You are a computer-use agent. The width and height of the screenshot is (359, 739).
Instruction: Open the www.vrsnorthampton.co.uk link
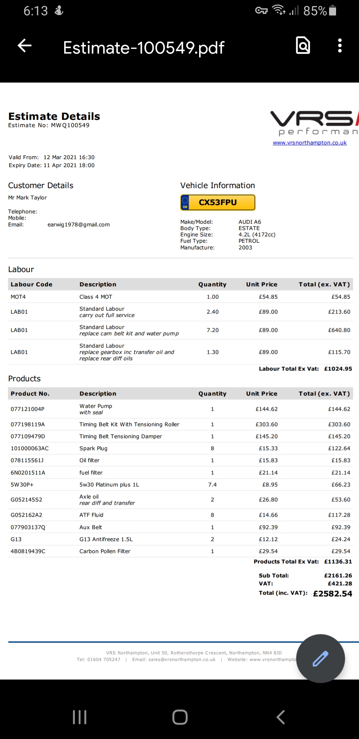coord(309,142)
